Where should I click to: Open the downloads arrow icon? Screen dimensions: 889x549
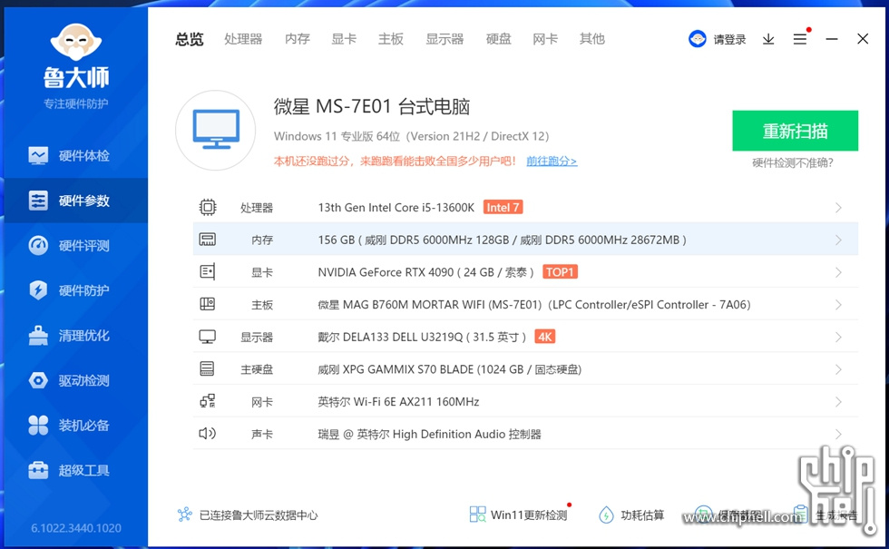coord(768,39)
